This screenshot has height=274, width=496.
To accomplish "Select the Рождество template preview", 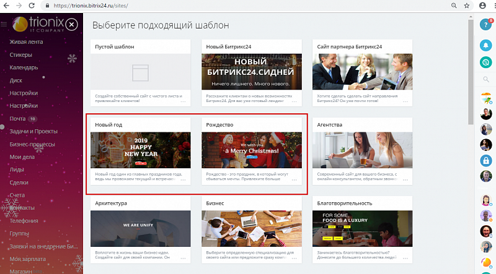I will pos(252,150).
